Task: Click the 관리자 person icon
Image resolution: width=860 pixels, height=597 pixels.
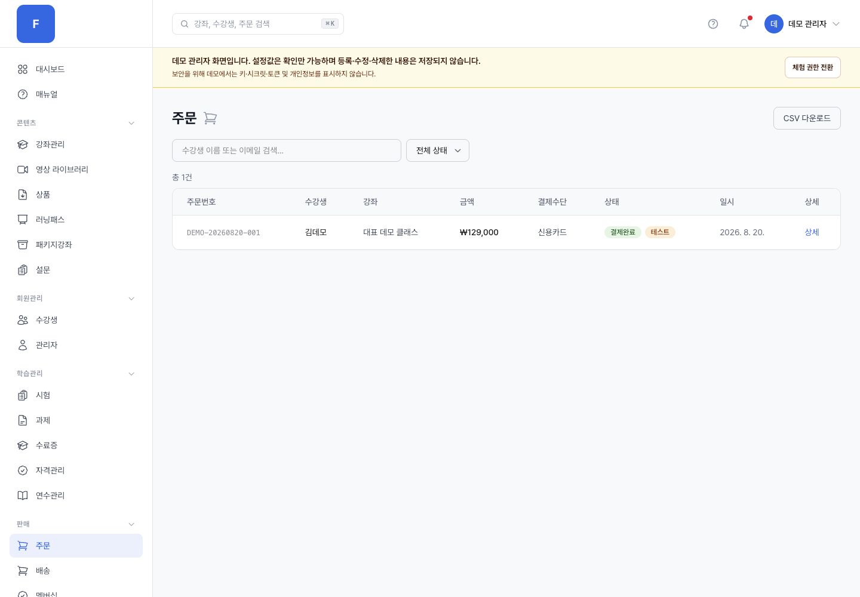Action: point(23,345)
